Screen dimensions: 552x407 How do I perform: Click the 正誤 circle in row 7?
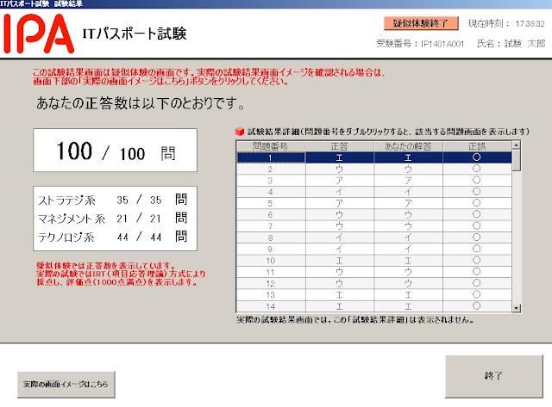[477, 225]
